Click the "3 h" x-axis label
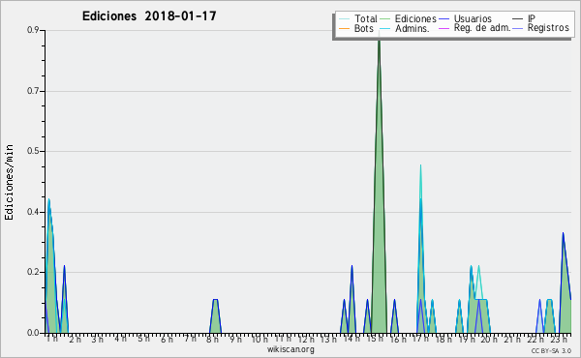The height and width of the screenshot is (358, 581). 98,339
